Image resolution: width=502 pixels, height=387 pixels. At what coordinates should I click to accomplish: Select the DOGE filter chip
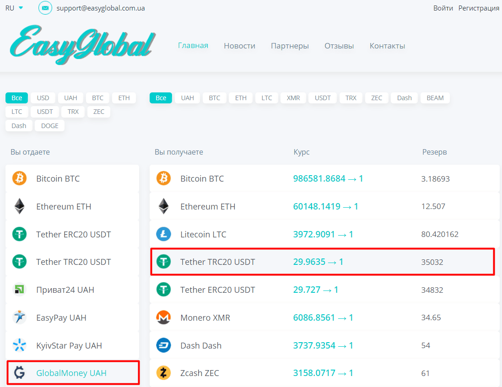point(49,125)
